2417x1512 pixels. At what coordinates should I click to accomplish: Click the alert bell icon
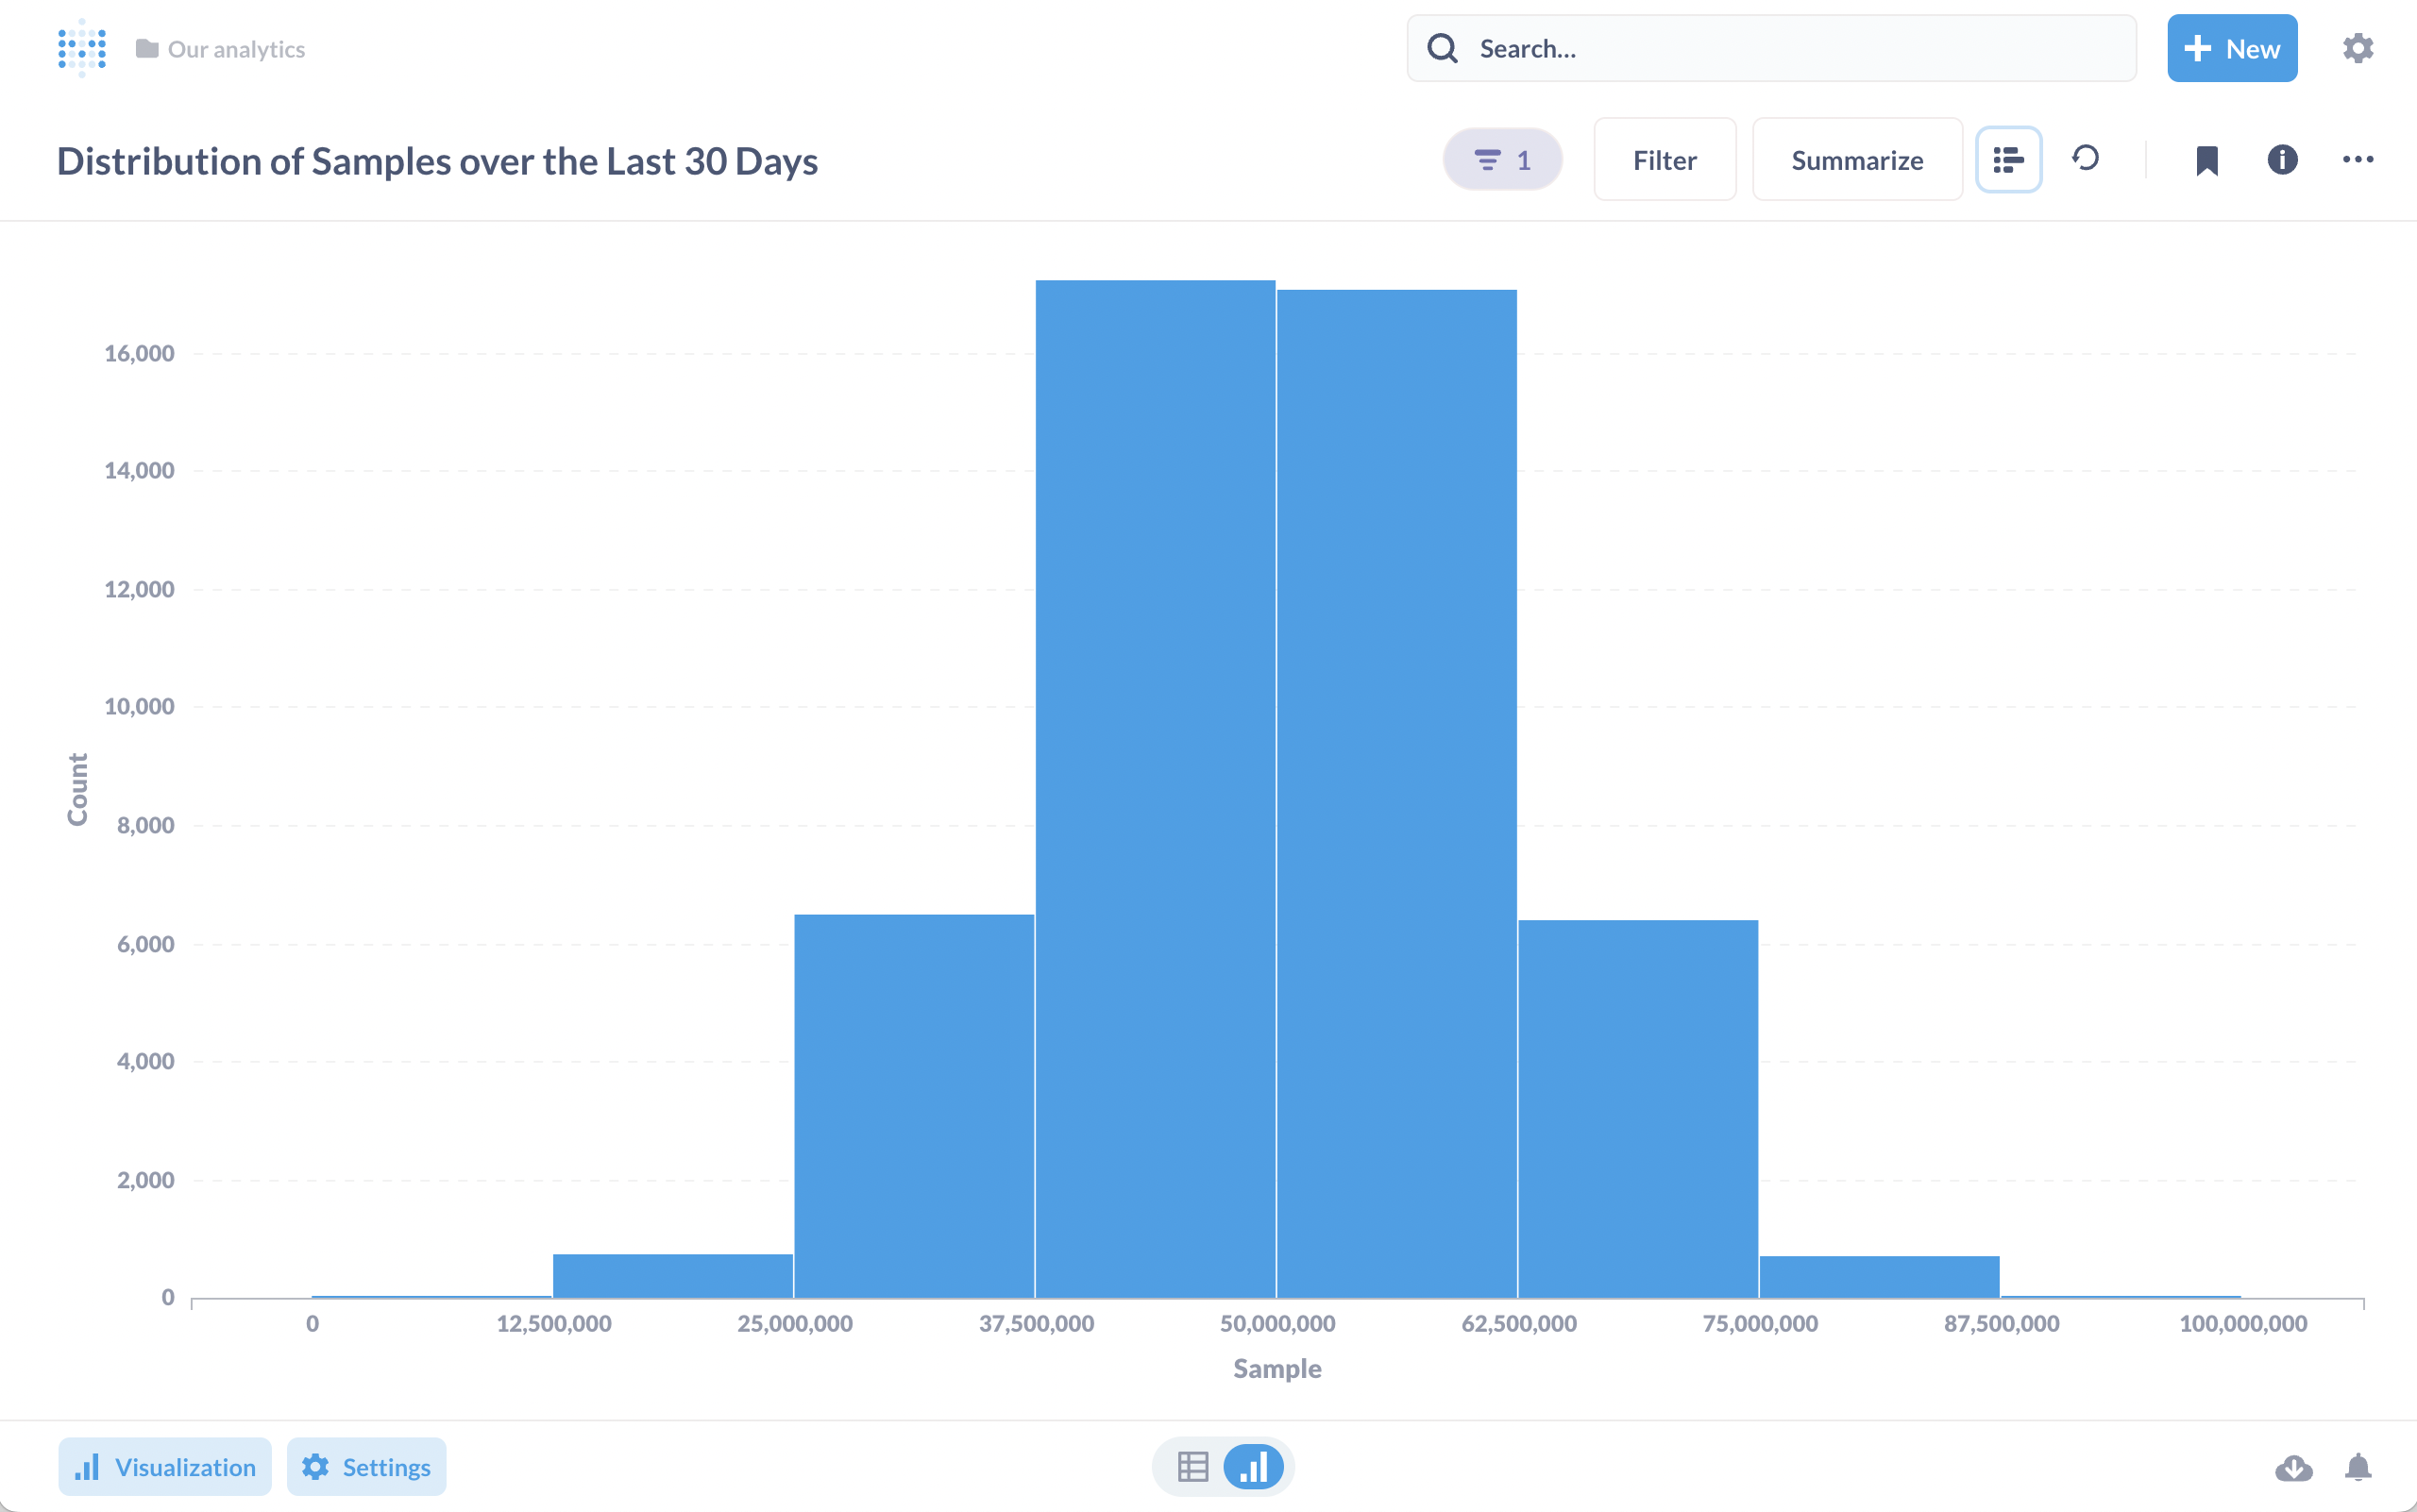pyautogui.click(x=2358, y=1467)
